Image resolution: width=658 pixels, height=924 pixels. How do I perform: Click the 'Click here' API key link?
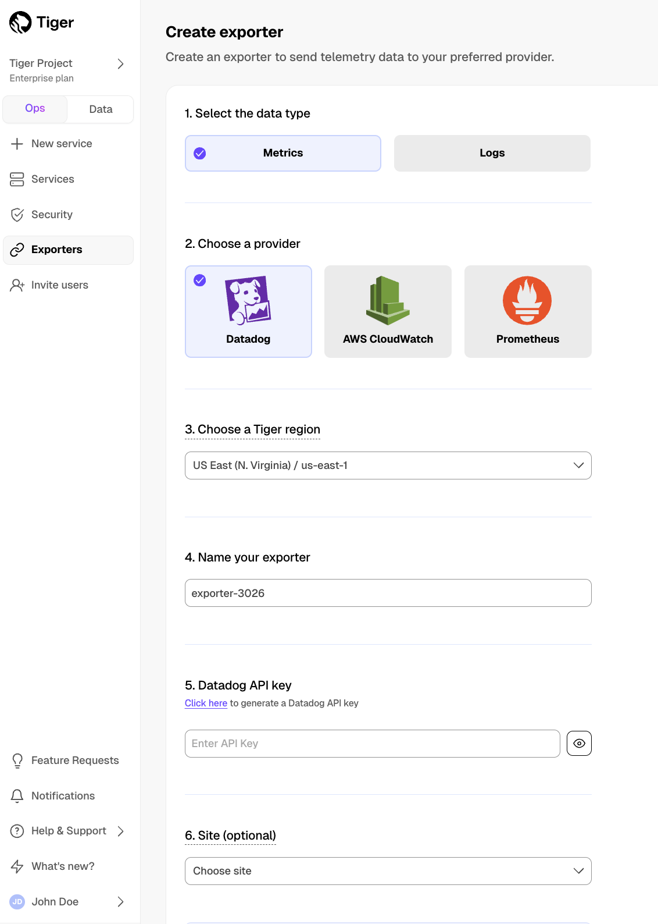(206, 703)
